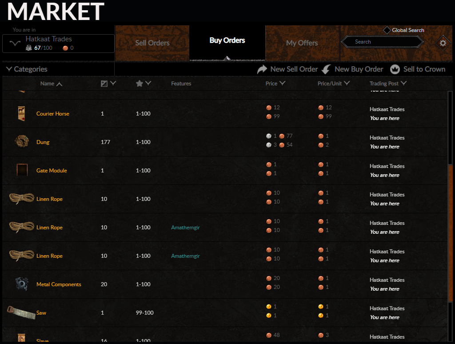Click the storage capacity 67/100 indicator
This screenshot has width=455, height=344.
coord(39,48)
